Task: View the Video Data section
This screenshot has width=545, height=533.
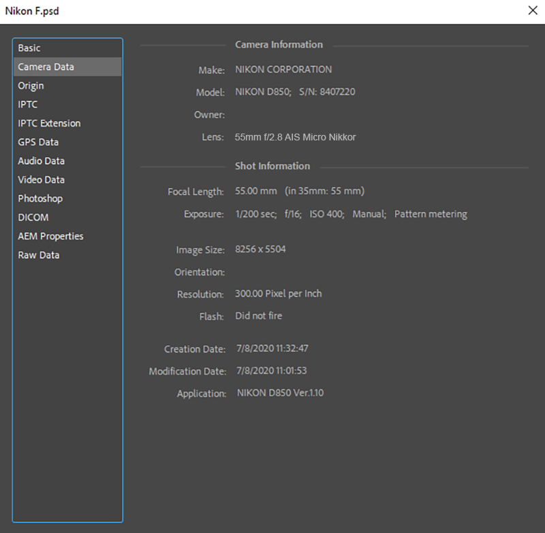Action: pos(41,180)
